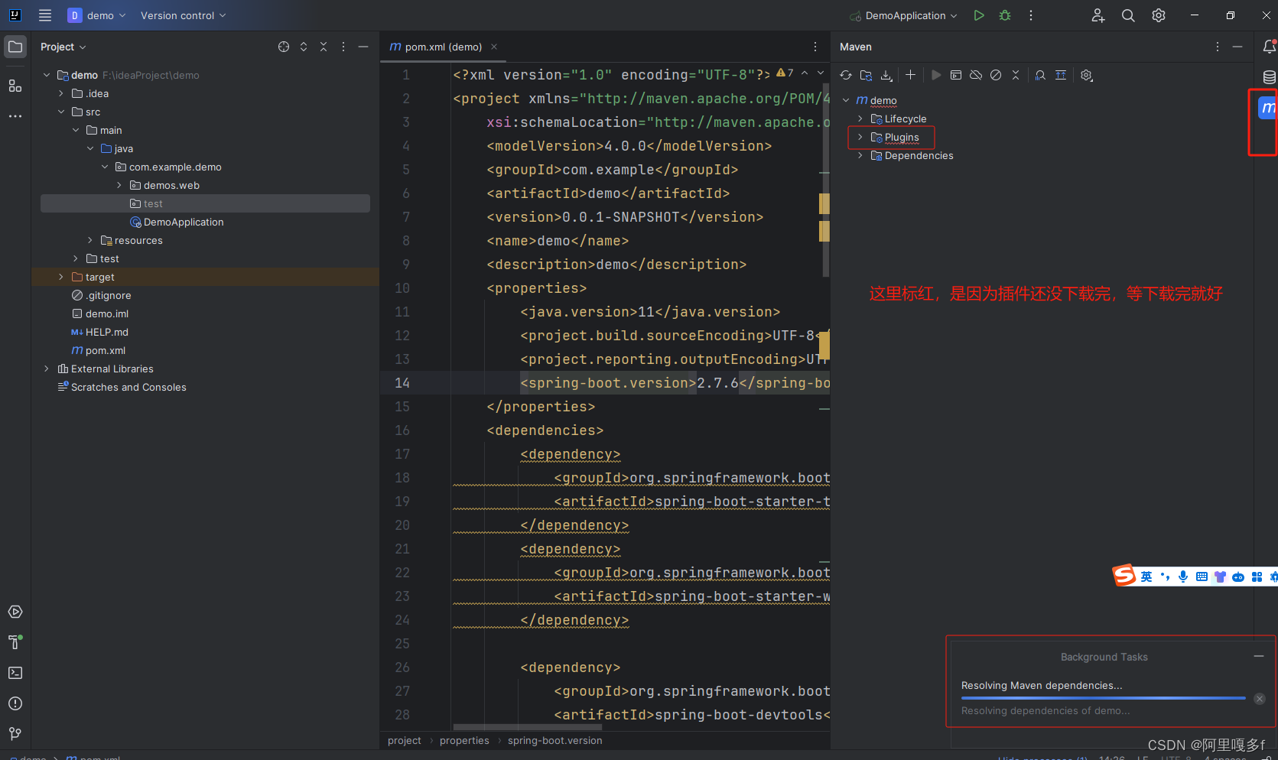This screenshot has width=1278, height=760.
Task: Close the pom.xml editor tab
Action: pyautogui.click(x=494, y=47)
